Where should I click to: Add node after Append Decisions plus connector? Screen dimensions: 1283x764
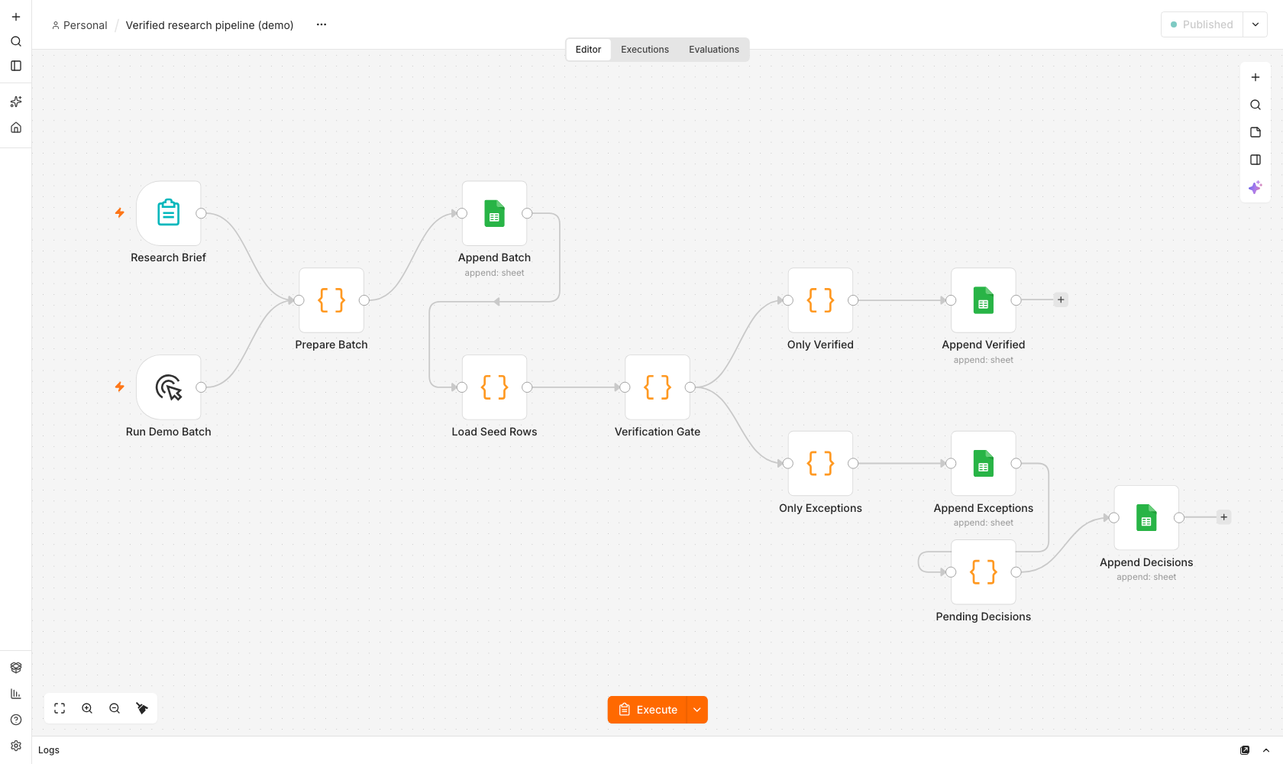[x=1224, y=517]
